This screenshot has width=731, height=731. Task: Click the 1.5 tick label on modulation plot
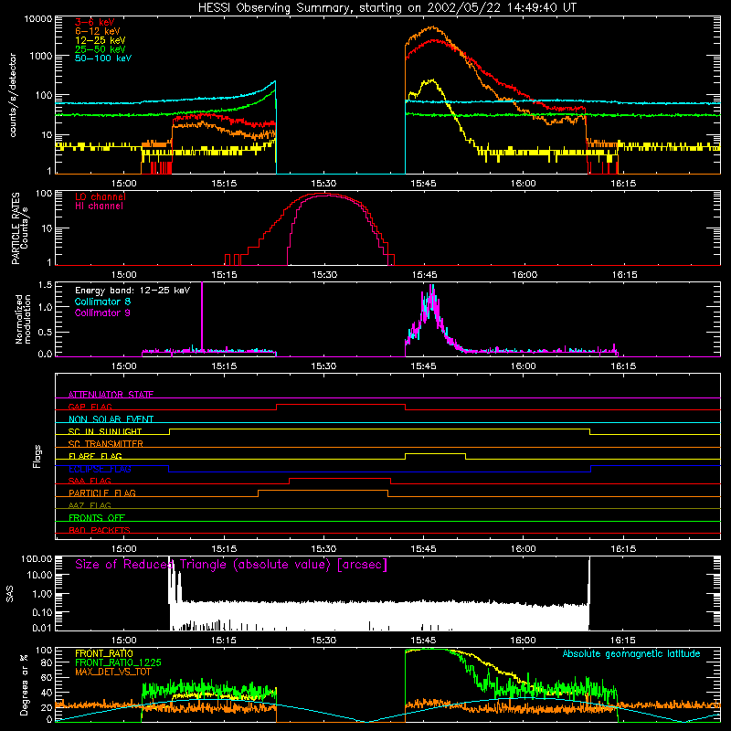[45, 284]
